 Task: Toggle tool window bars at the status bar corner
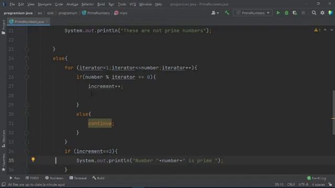click(4, 184)
